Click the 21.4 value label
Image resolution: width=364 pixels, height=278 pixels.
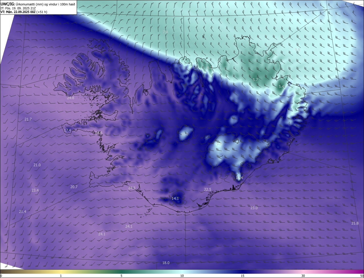pyautogui.click(x=22, y=212)
